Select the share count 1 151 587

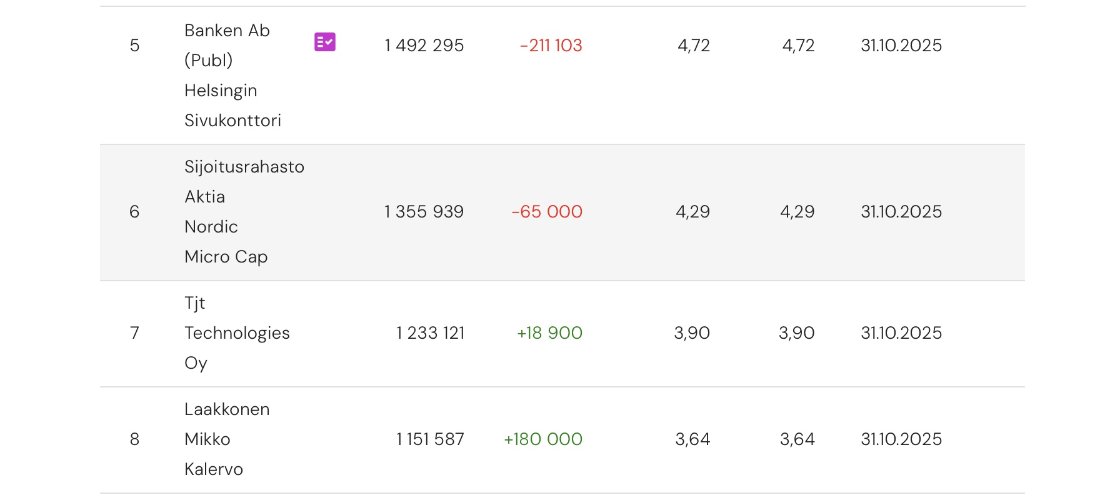[430, 439]
